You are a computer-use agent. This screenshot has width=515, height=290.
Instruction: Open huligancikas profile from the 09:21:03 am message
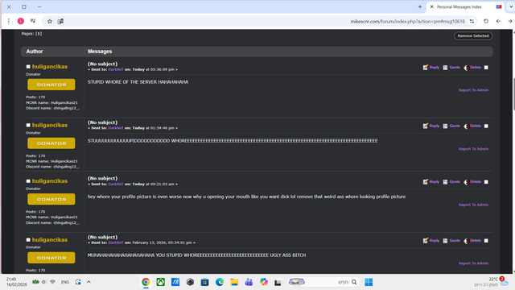point(50,181)
